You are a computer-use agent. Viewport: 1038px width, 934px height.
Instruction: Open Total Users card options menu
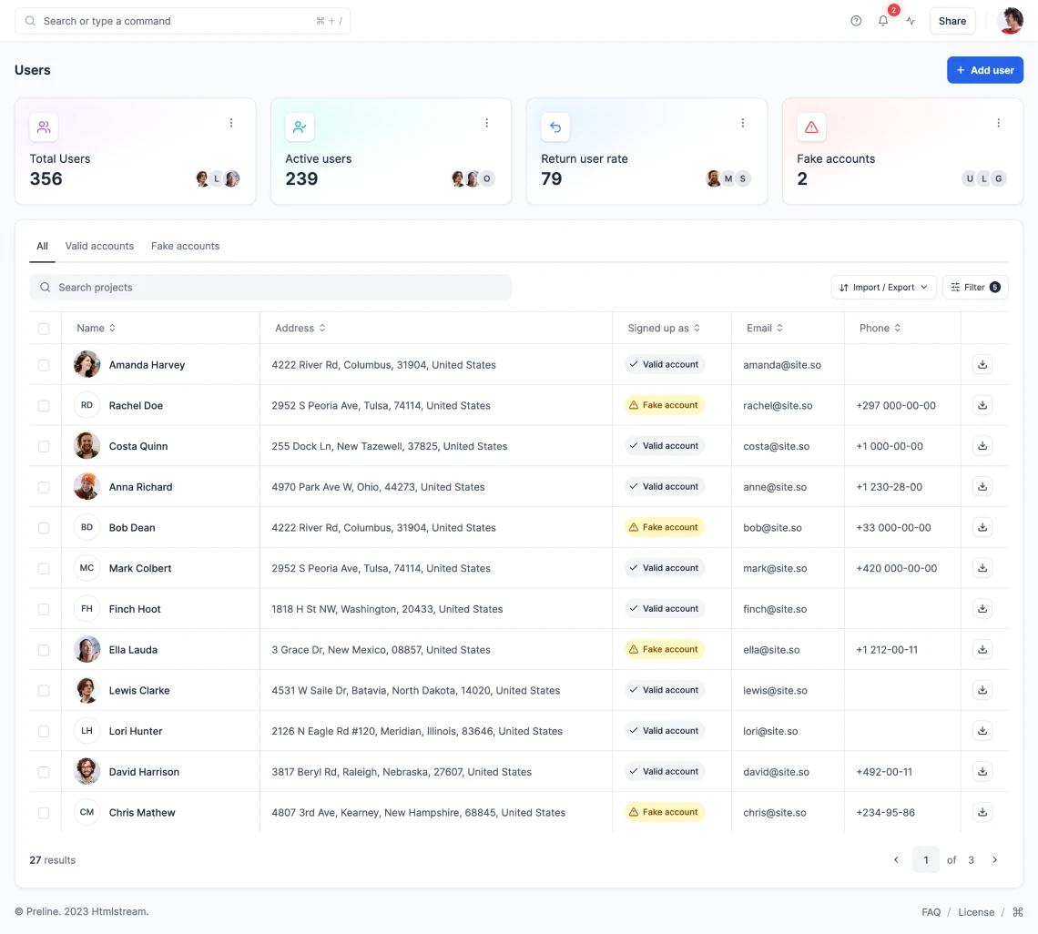point(231,123)
